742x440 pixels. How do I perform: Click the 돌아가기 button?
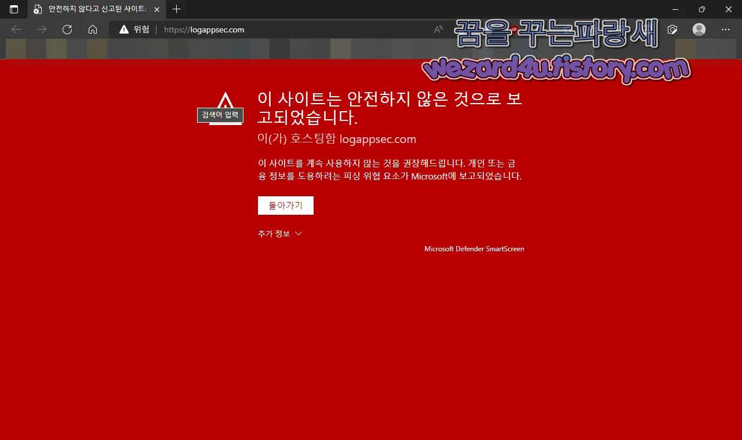[286, 206]
